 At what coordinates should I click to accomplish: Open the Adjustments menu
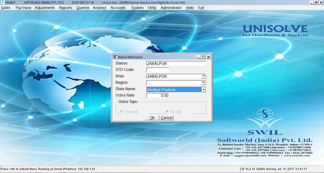(45, 8)
